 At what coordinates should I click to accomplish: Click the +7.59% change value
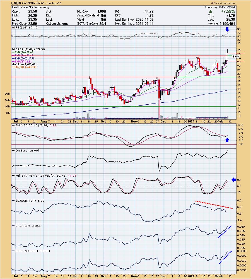(x=228, y=11)
